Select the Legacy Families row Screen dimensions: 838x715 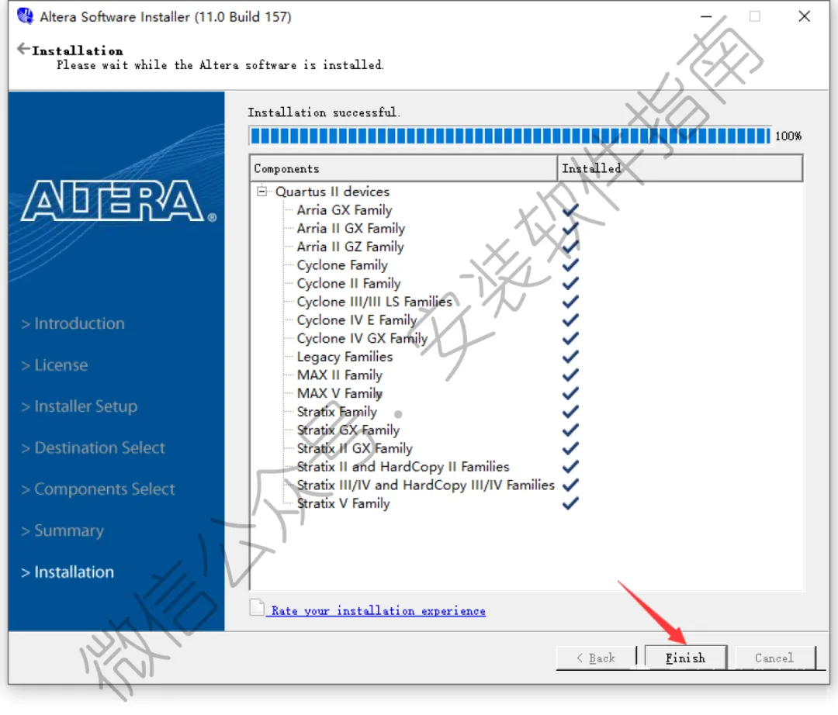coord(345,357)
